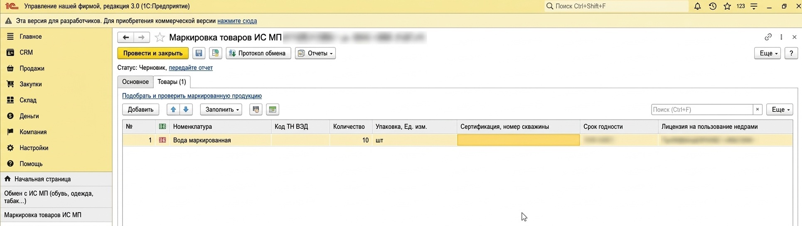Navigate back with the left arrow
This screenshot has width=802, height=226.
[125, 37]
